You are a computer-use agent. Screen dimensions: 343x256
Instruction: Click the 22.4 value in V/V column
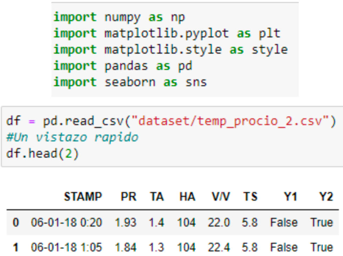pos(219,248)
